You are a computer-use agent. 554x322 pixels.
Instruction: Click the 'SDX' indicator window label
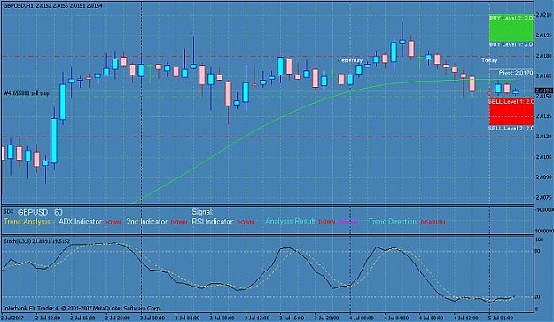[8, 211]
